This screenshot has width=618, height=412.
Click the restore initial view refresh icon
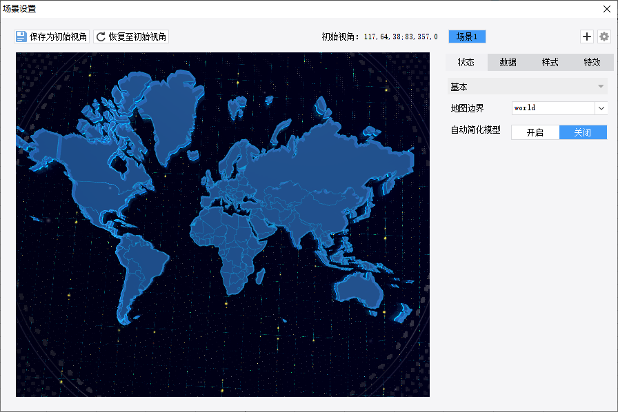(101, 37)
